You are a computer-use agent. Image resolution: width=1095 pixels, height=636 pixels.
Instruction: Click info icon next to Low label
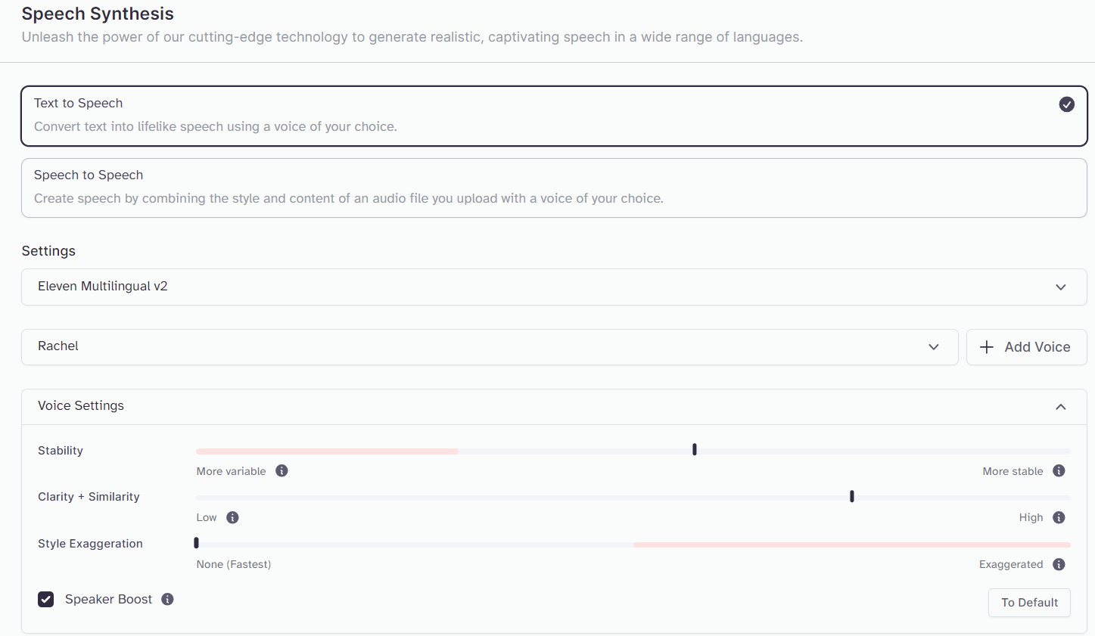point(232,517)
